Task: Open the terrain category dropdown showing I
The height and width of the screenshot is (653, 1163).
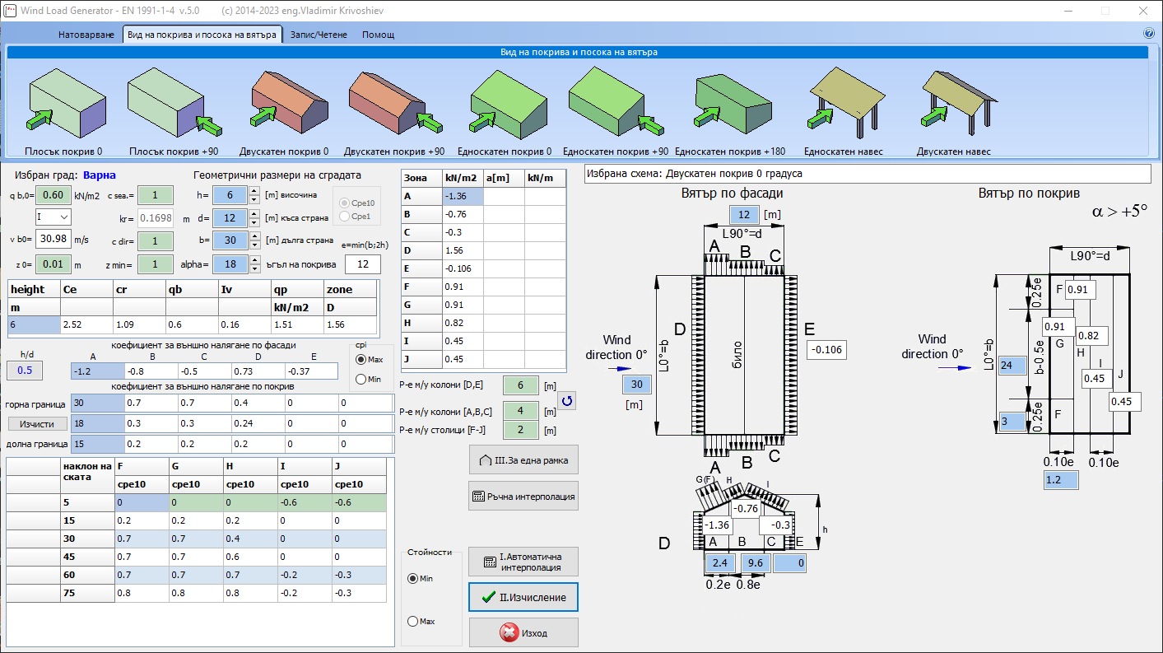Action: [x=53, y=217]
